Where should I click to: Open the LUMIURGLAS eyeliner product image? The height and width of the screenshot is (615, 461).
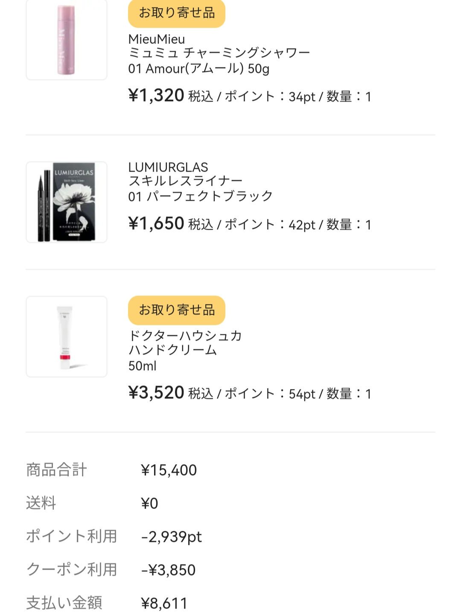click(67, 202)
